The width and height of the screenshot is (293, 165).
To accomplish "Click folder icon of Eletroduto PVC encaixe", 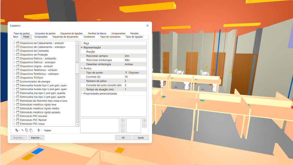I will (18, 116).
